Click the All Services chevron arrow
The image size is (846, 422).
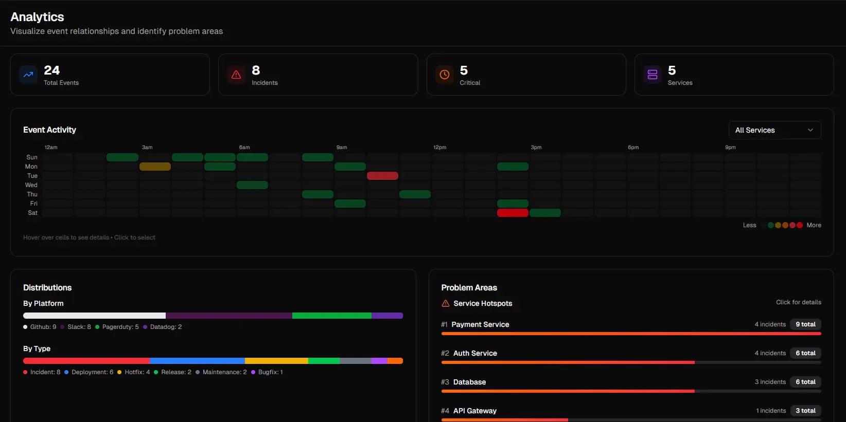click(810, 130)
